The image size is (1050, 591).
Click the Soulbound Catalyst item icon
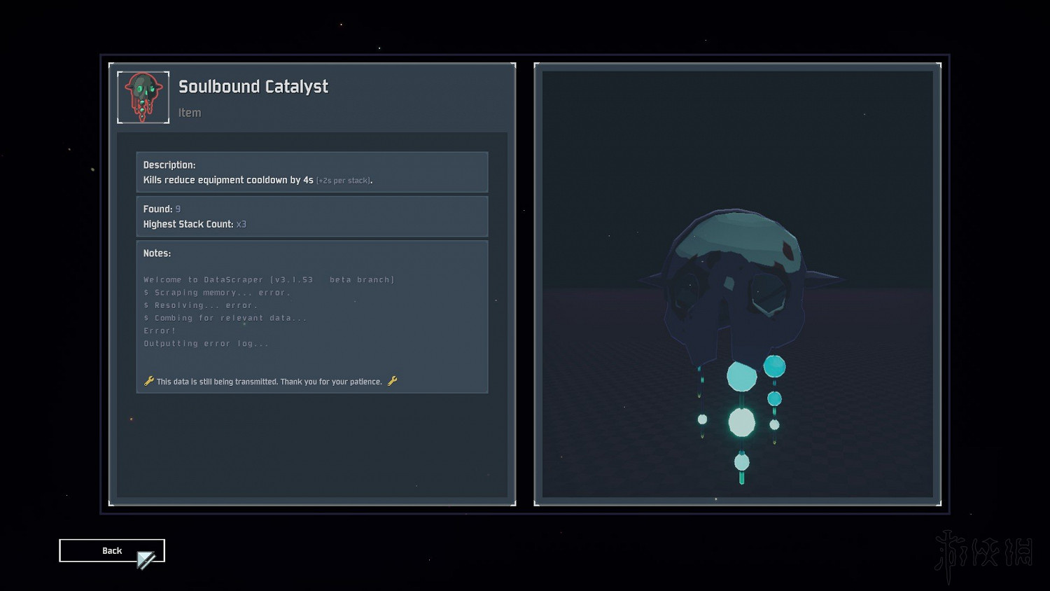tap(143, 97)
